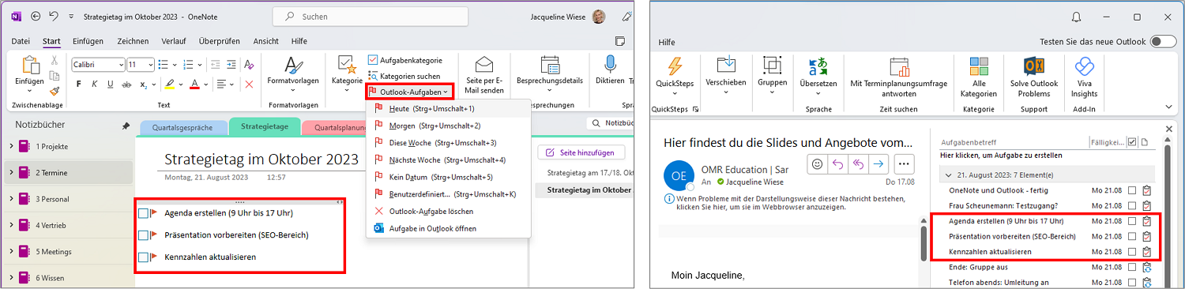Click Solve Outlook Problems icon

tap(1033, 67)
